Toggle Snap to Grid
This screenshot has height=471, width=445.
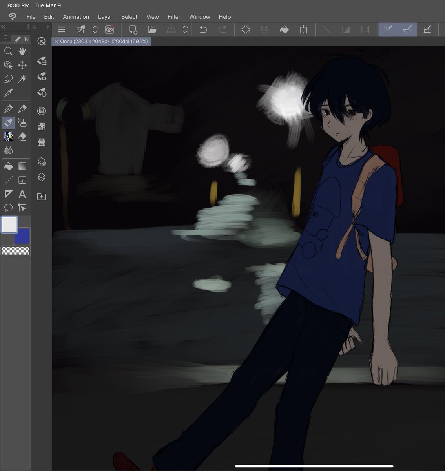click(x=427, y=29)
